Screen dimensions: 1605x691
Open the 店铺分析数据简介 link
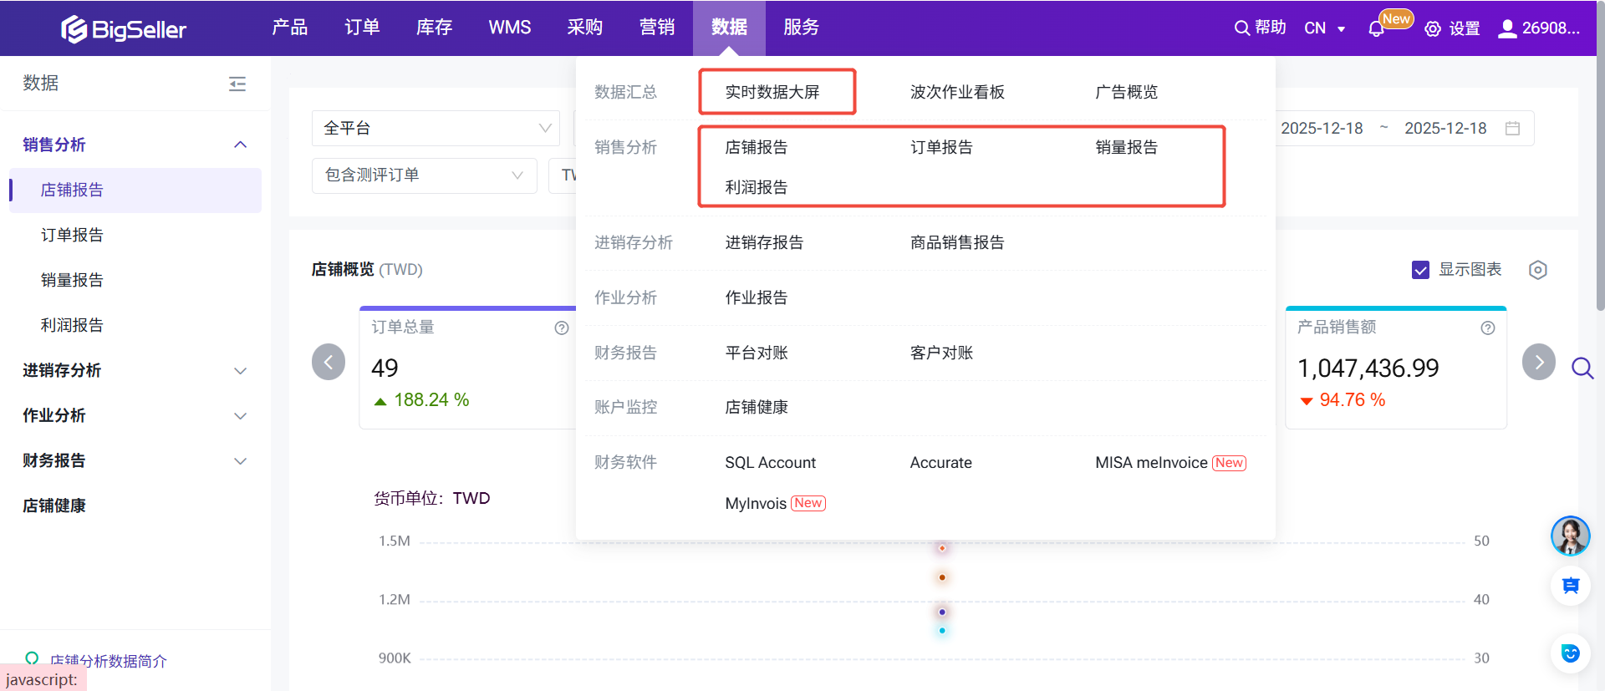[x=108, y=660]
